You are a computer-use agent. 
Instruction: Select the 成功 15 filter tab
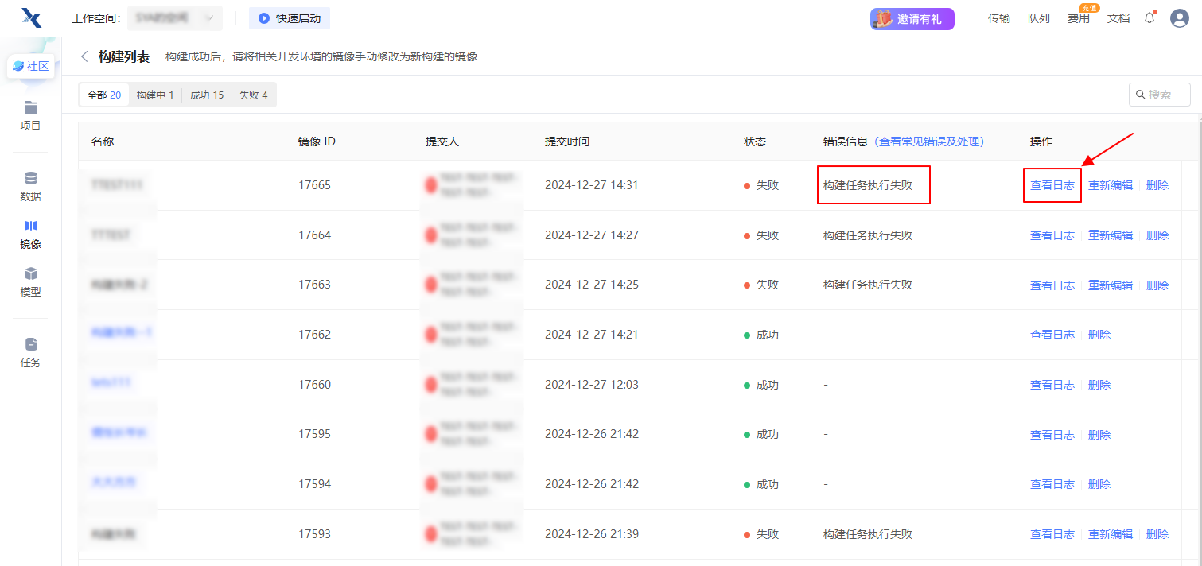[206, 95]
